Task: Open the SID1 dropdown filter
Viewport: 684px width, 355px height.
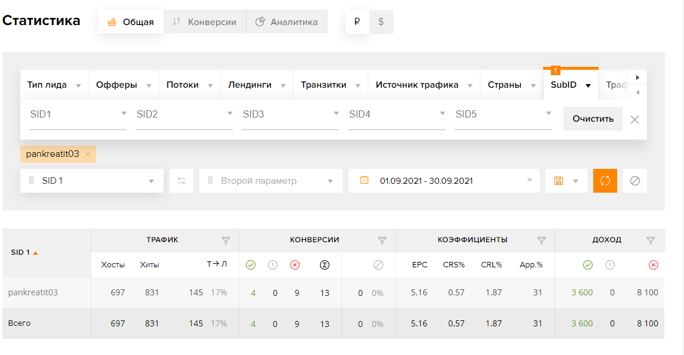Action: point(78,114)
